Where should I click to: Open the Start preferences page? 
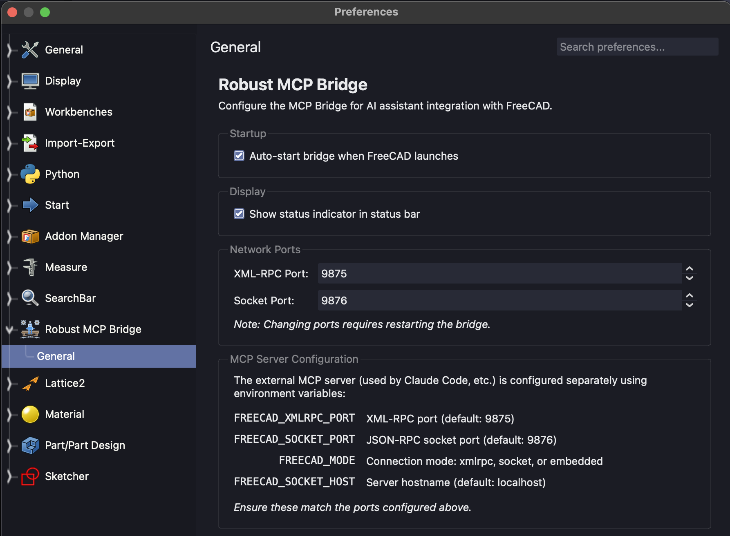click(x=57, y=205)
